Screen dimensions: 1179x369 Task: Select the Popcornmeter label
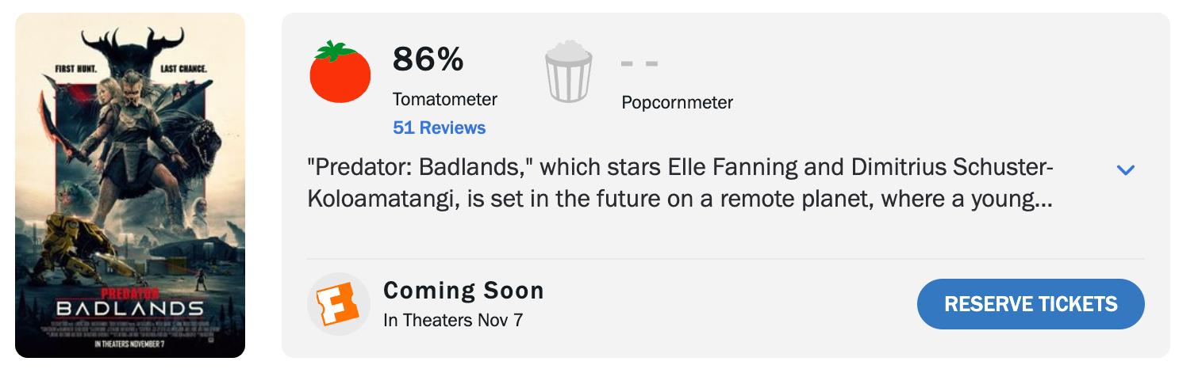tap(677, 102)
